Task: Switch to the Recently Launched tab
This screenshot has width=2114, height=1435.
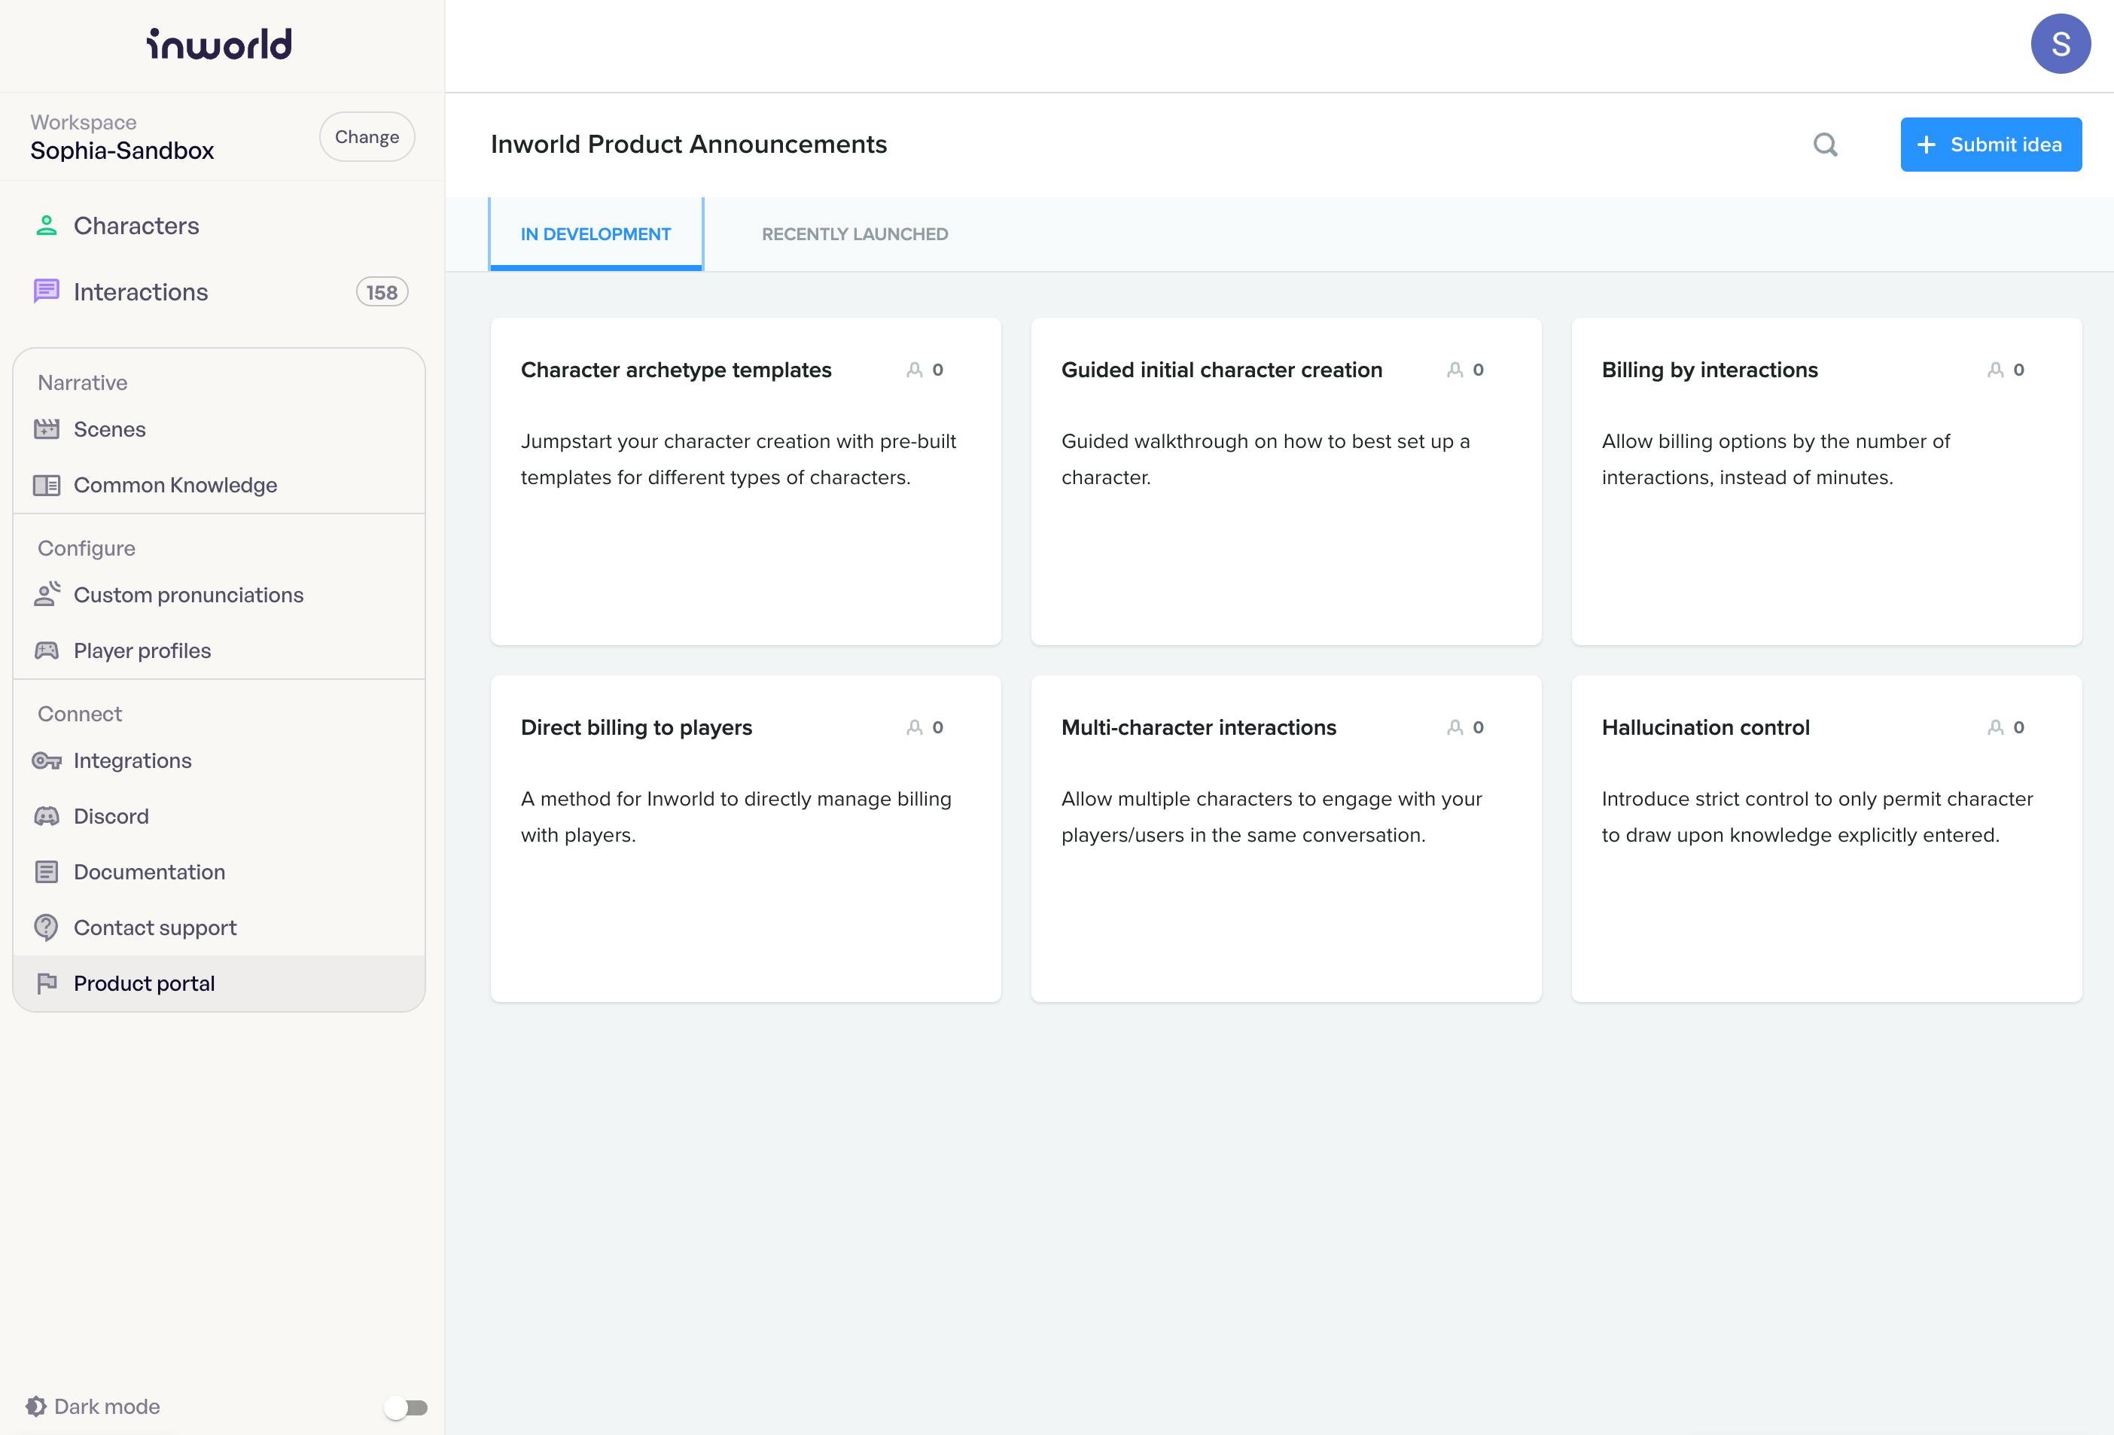Action: tap(854, 235)
